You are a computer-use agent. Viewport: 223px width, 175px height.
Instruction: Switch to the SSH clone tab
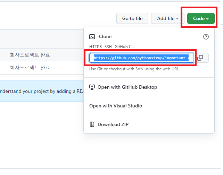[x=108, y=47]
